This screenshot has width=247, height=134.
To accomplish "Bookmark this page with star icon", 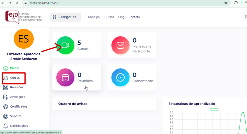I will click(x=226, y=3).
